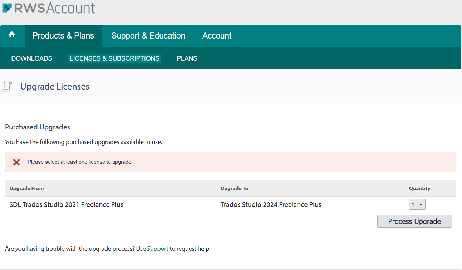The height and width of the screenshot is (270, 462).
Task: Click the Upgrade Licenses page heading
Action: click(x=55, y=87)
